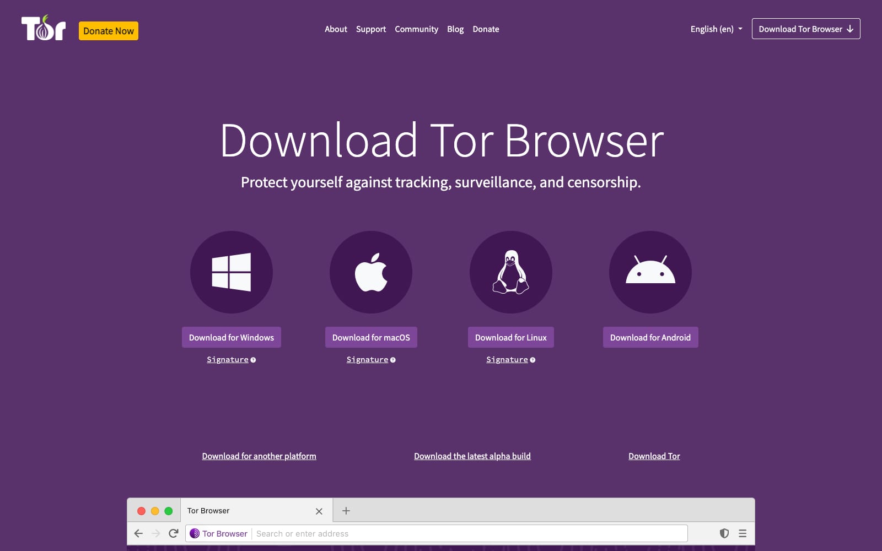
Task: Click the Linux penguin circle icon
Action: coord(511,272)
